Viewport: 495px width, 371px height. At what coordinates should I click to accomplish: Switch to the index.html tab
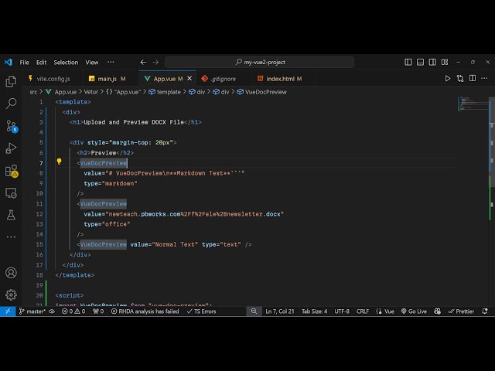coord(280,78)
